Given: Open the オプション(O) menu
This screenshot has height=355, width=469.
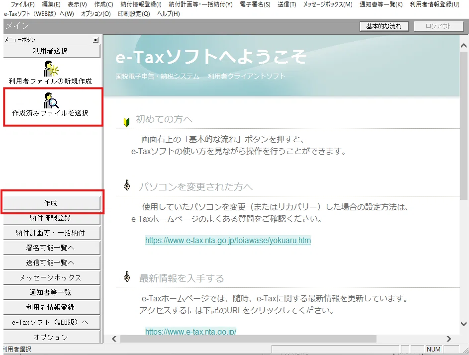Looking at the screenshot, I should [x=95, y=14].
